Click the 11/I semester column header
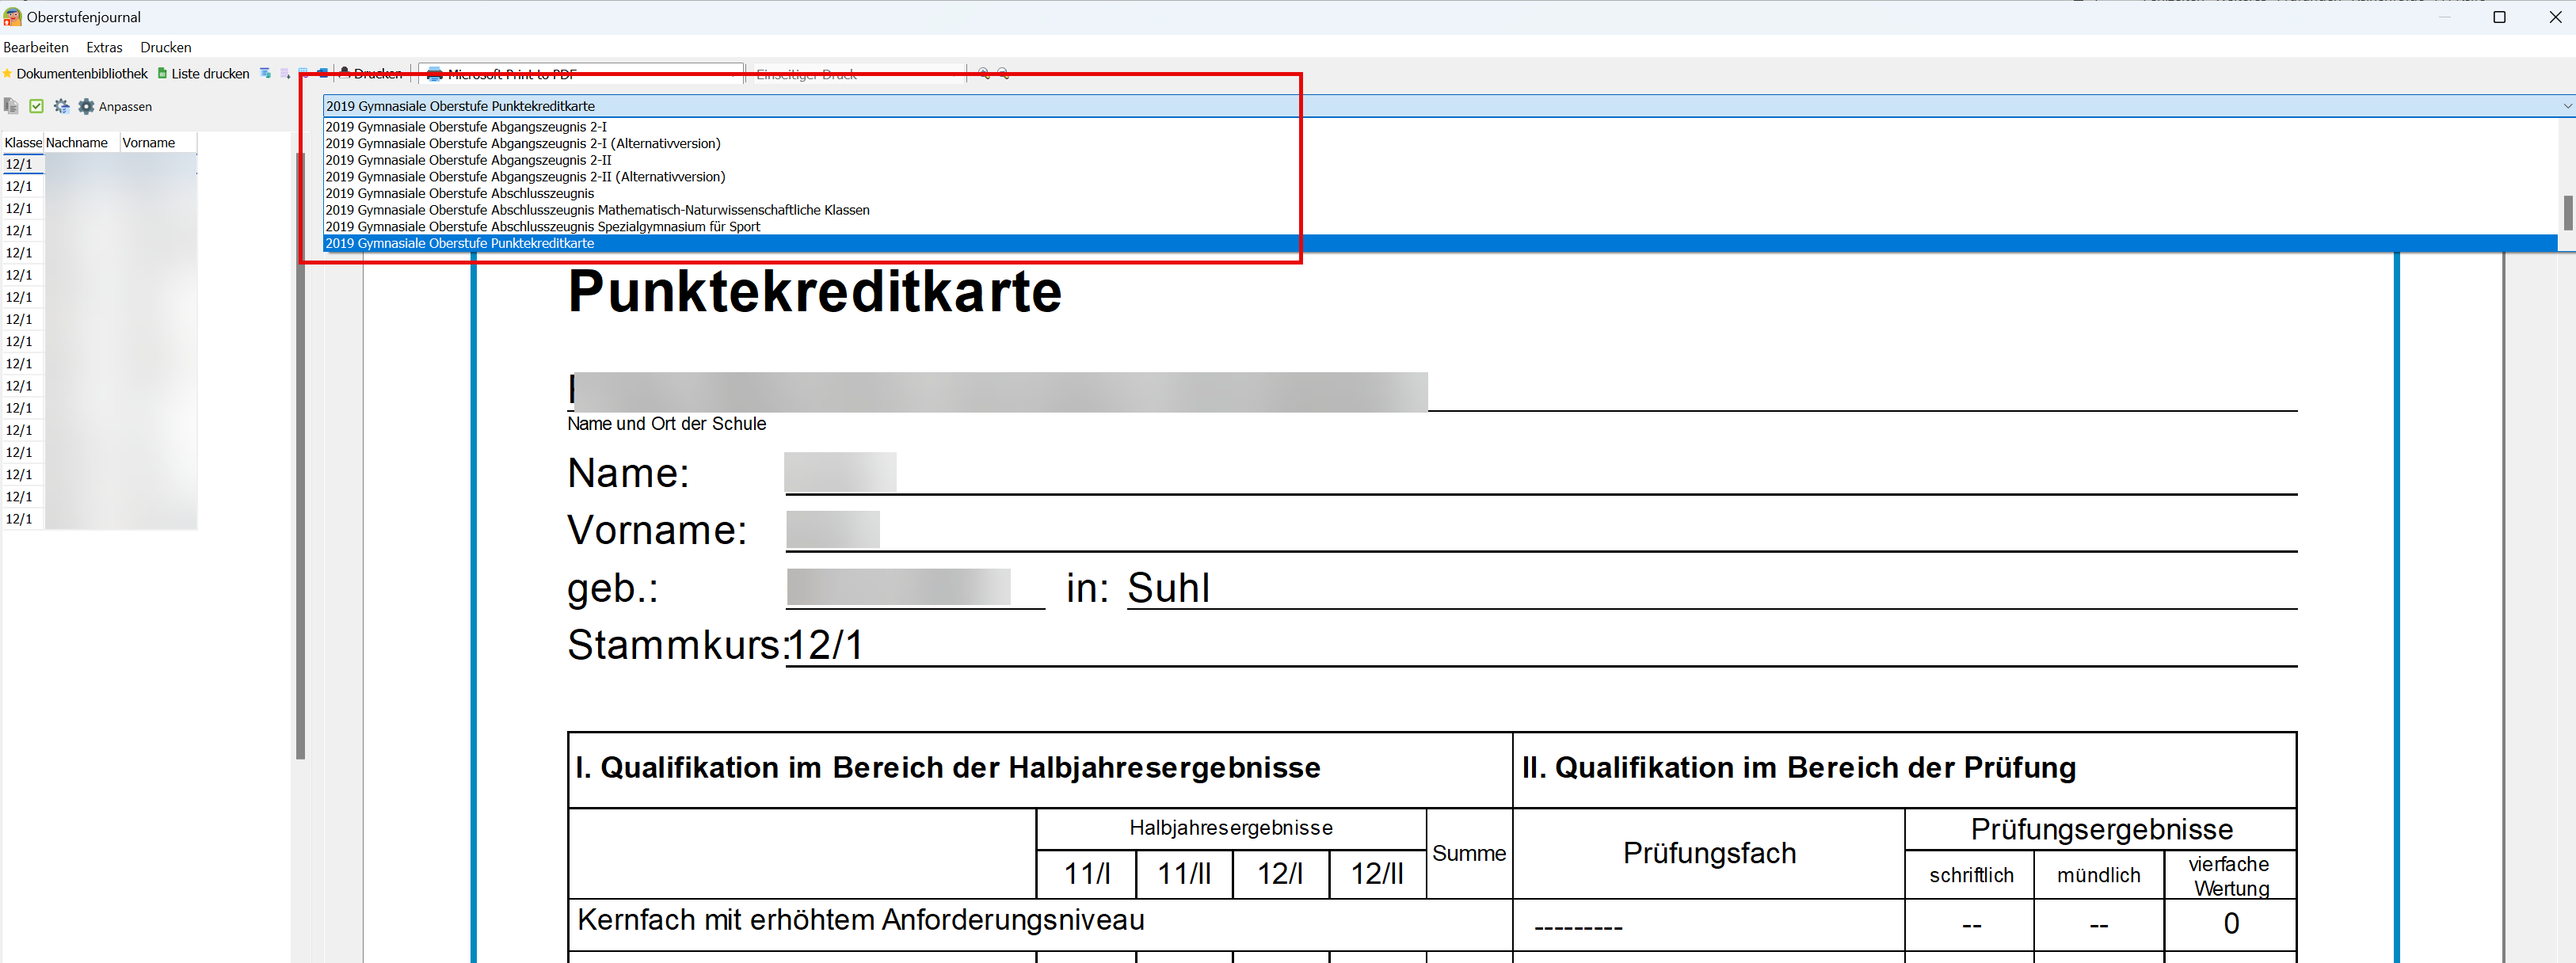 coord(1087,874)
